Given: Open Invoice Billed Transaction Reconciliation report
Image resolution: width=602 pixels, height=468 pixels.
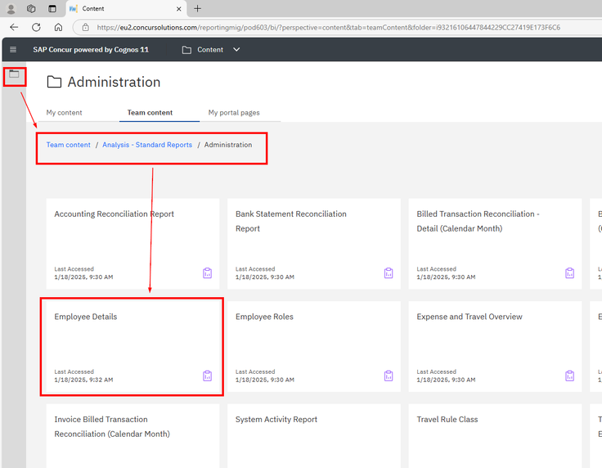Looking at the screenshot, I should (133, 436).
